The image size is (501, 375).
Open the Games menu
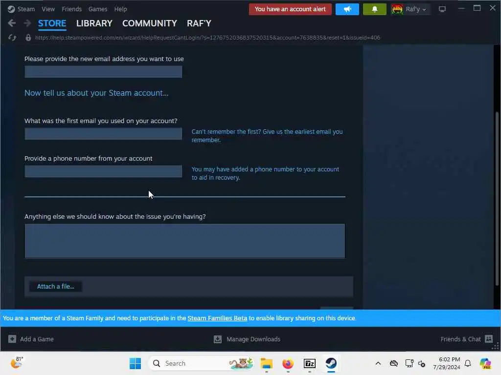(x=98, y=9)
